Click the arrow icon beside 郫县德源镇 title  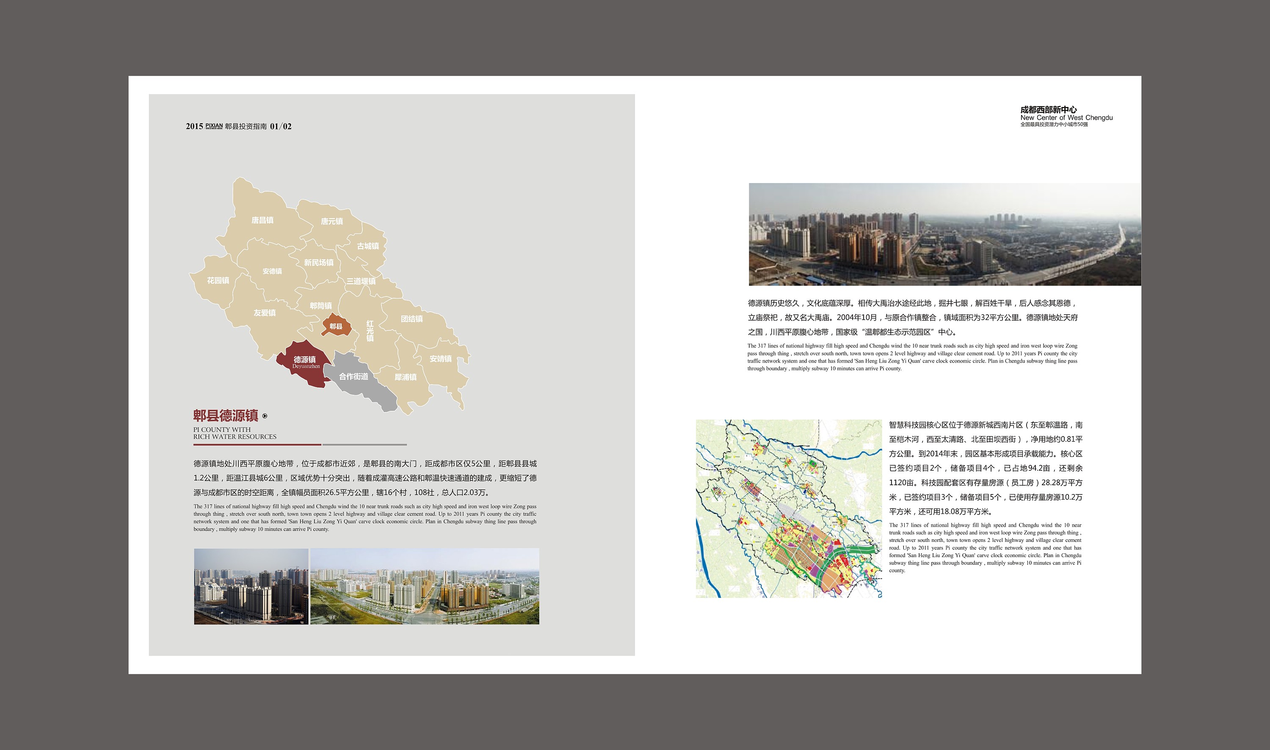[265, 416]
